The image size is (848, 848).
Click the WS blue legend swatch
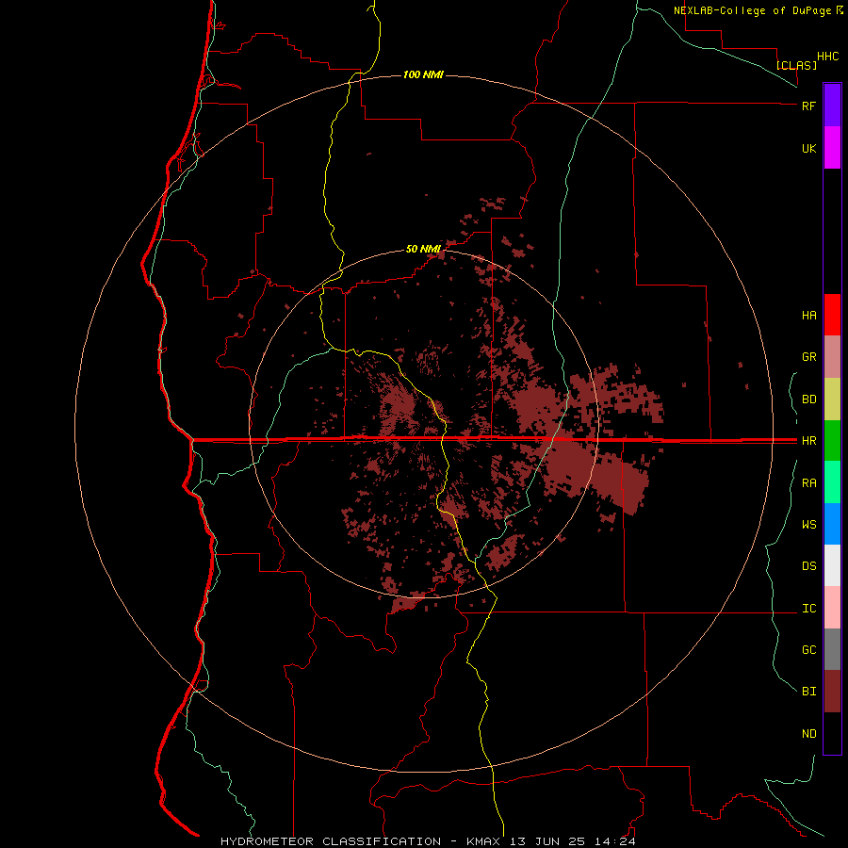(832, 524)
